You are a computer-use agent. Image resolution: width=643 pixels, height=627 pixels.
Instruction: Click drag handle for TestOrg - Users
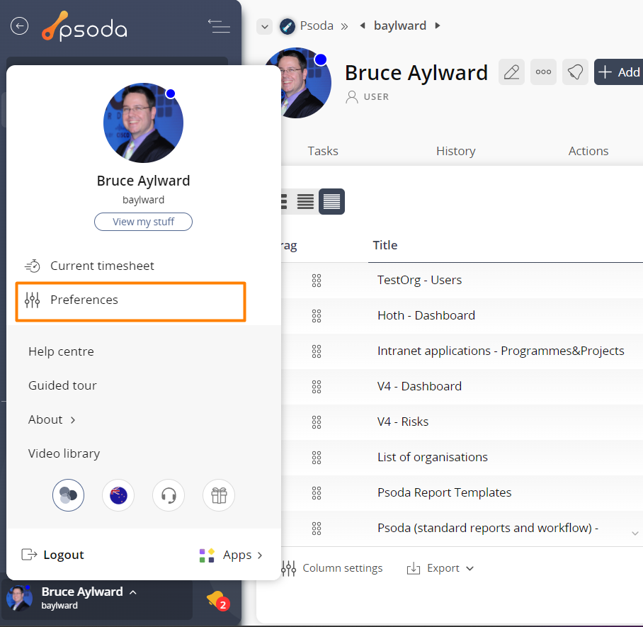point(316,281)
